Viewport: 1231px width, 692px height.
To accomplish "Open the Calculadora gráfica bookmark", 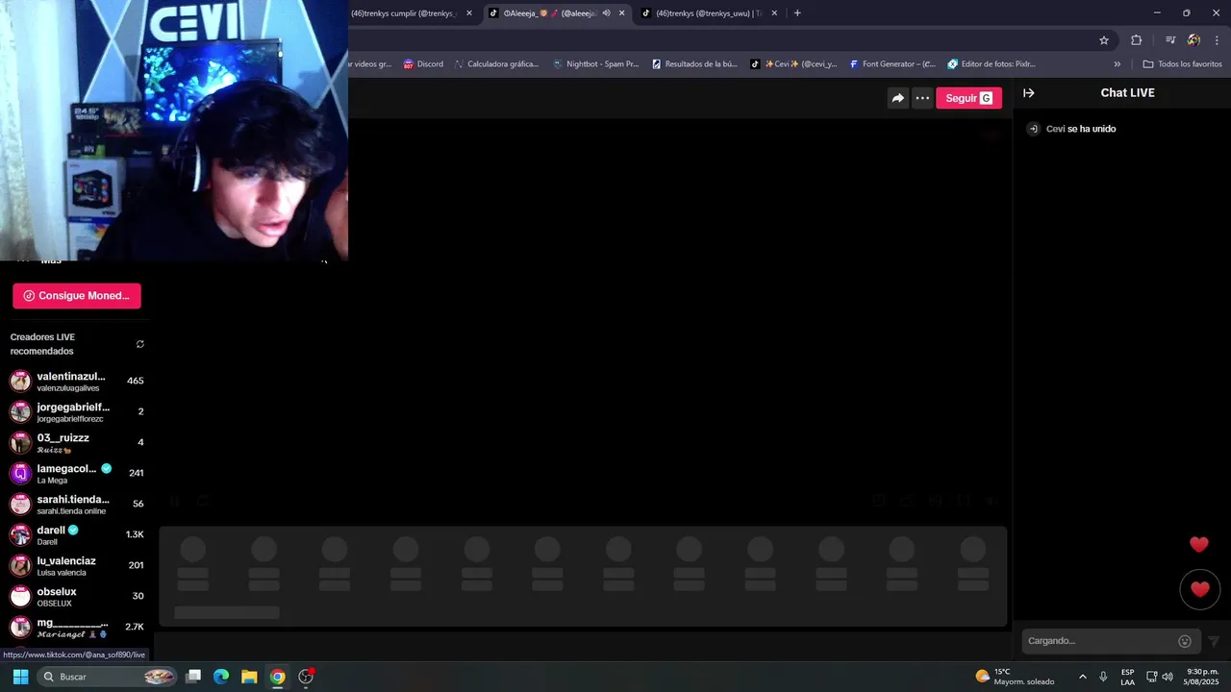I will point(496,64).
